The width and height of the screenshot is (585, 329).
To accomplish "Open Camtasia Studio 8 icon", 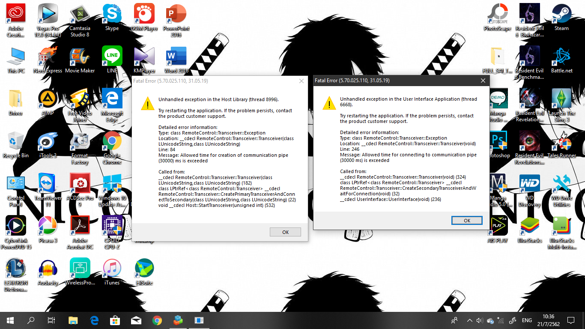I will pyautogui.click(x=80, y=20).
